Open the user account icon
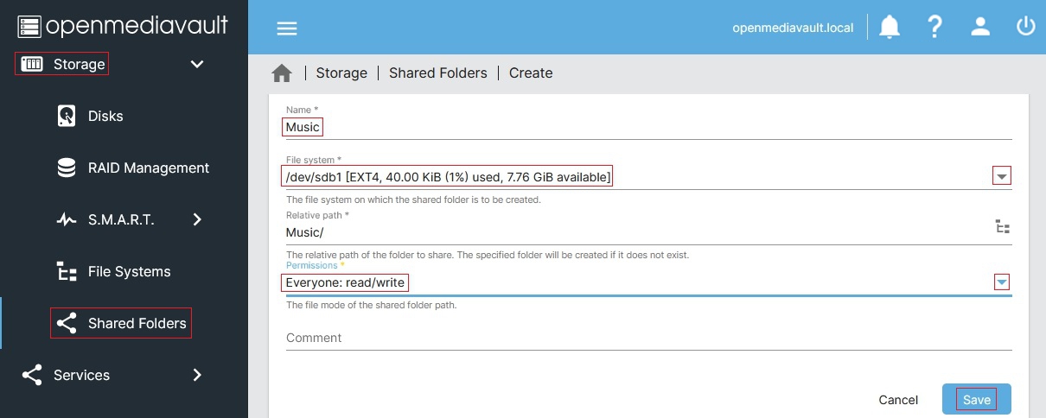The image size is (1046, 418). [x=980, y=27]
